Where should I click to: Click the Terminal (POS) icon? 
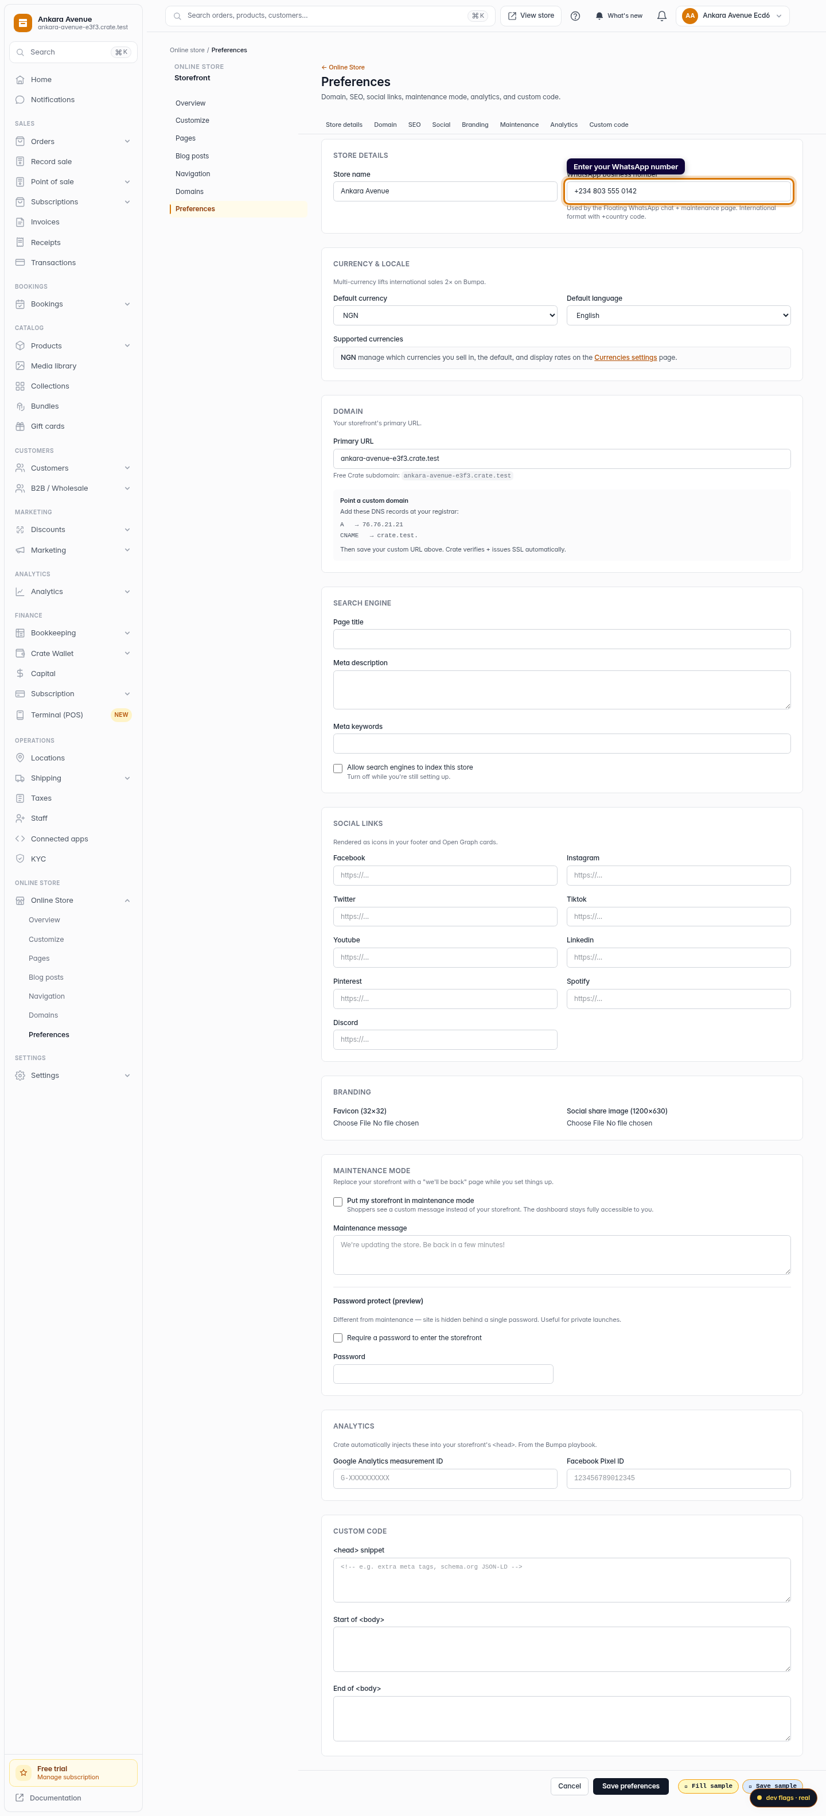(x=20, y=715)
